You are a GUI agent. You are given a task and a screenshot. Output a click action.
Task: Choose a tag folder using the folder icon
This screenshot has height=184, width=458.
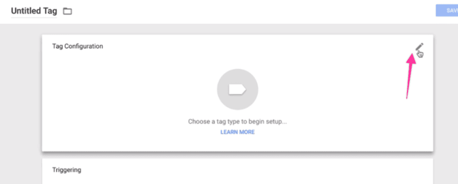coord(68,11)
